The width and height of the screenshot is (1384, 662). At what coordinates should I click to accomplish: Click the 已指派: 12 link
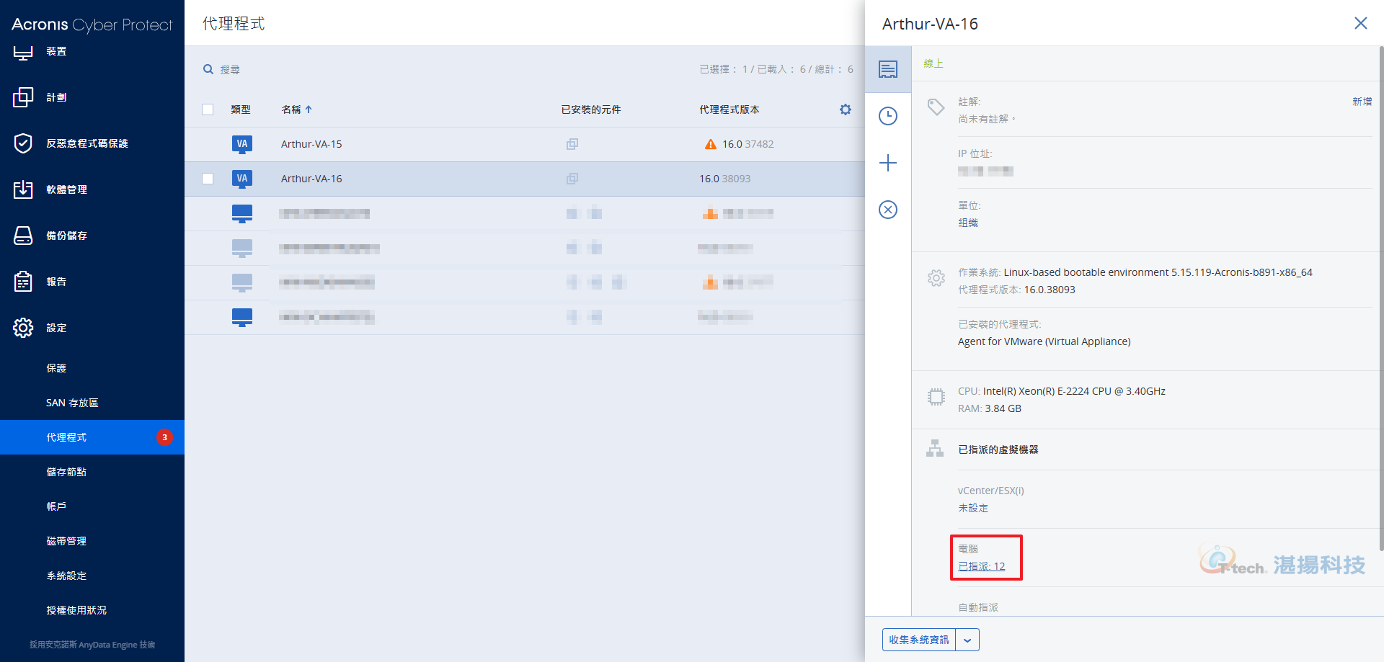point(982,566)
